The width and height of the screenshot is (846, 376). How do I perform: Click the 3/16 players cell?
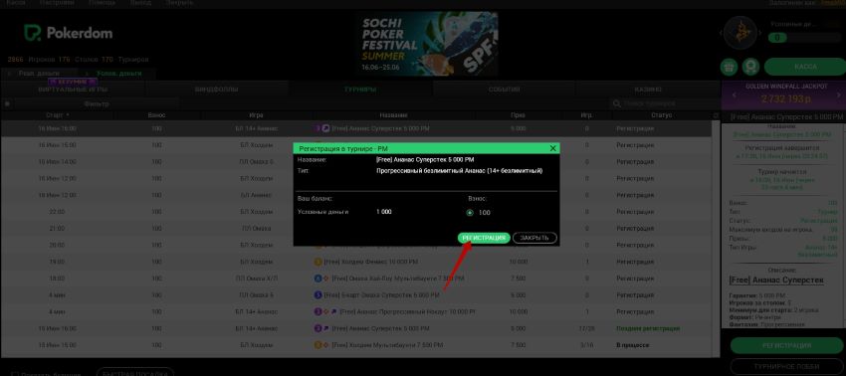pos(586,345)
